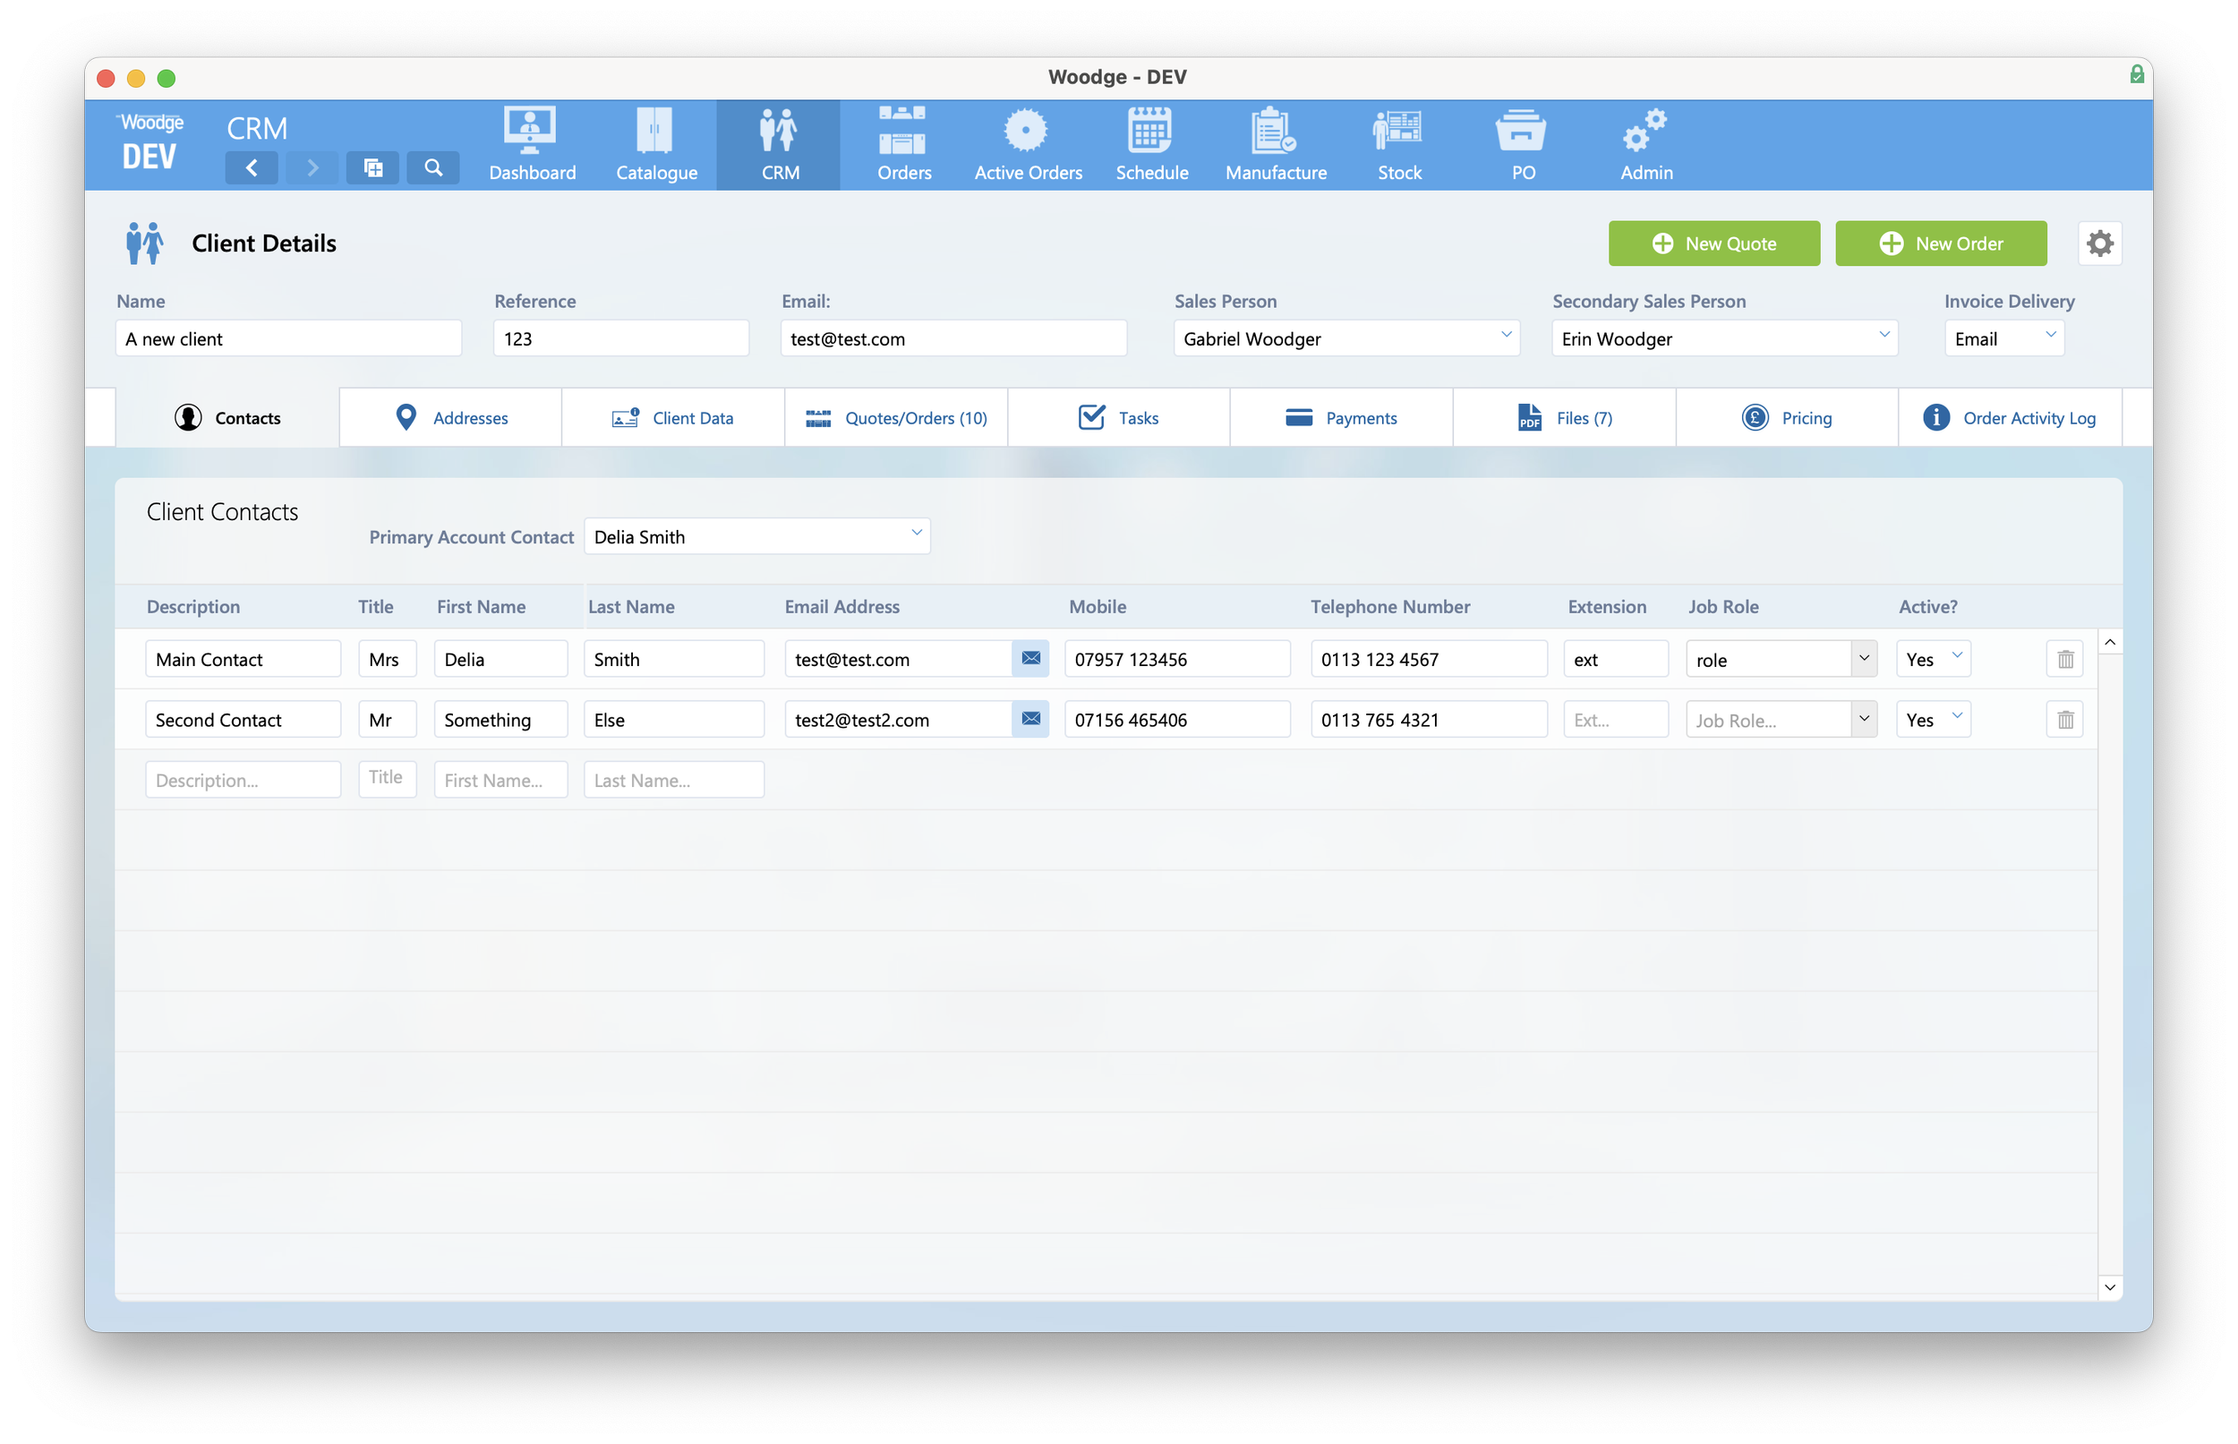Open the Schedule calendar icon
This screenshot has height=1444, width=2238.
(x=1150, y=132)
